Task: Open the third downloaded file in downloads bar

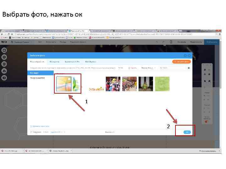Action: tap(60, 151)
